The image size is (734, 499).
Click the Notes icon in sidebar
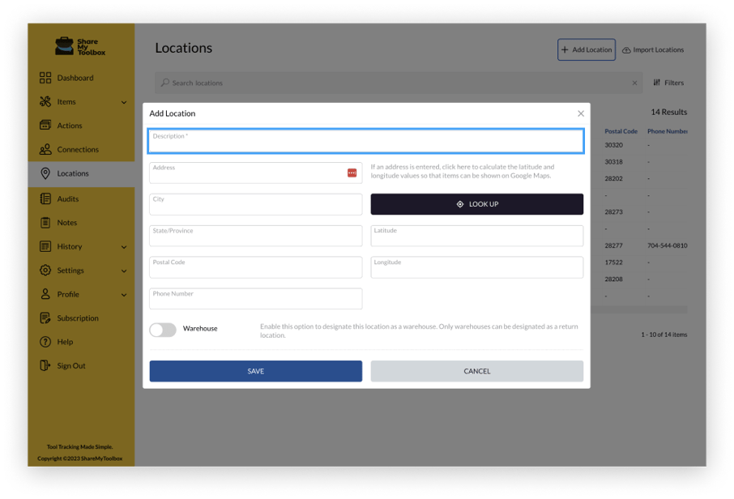click(45, 223)
